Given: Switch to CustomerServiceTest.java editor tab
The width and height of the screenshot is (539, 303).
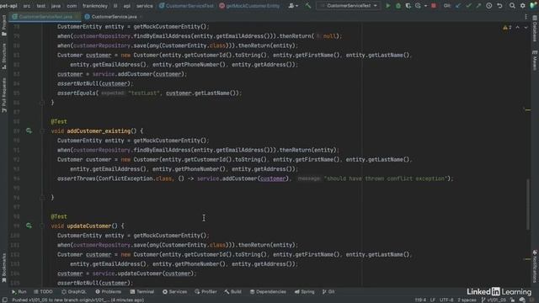Looking at the screenshot, I should [45, 17].
